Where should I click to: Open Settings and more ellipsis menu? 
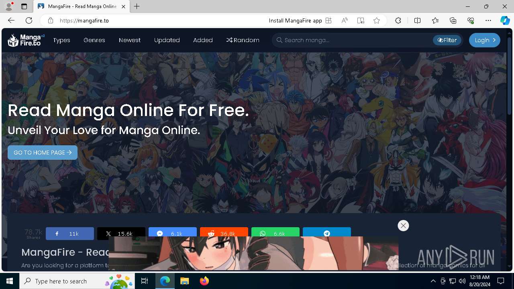[488, 20]
